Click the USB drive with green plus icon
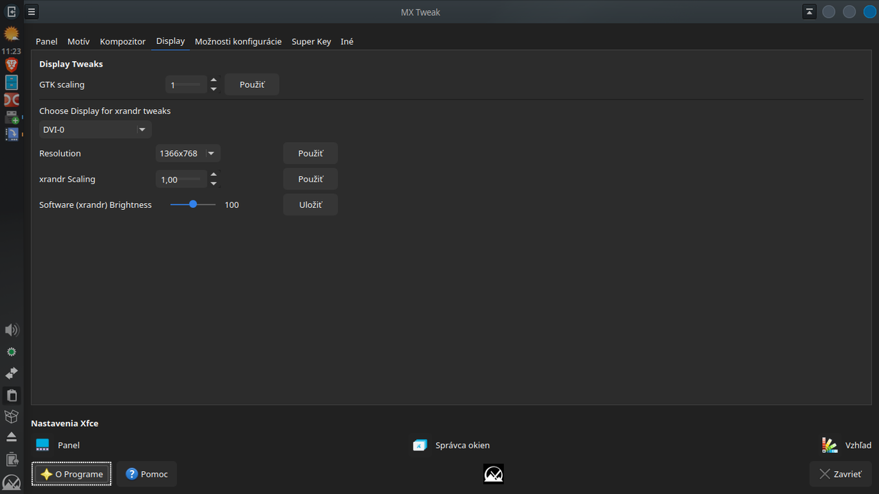This screenshot has width=879, height=494. (x=11, y=117)
